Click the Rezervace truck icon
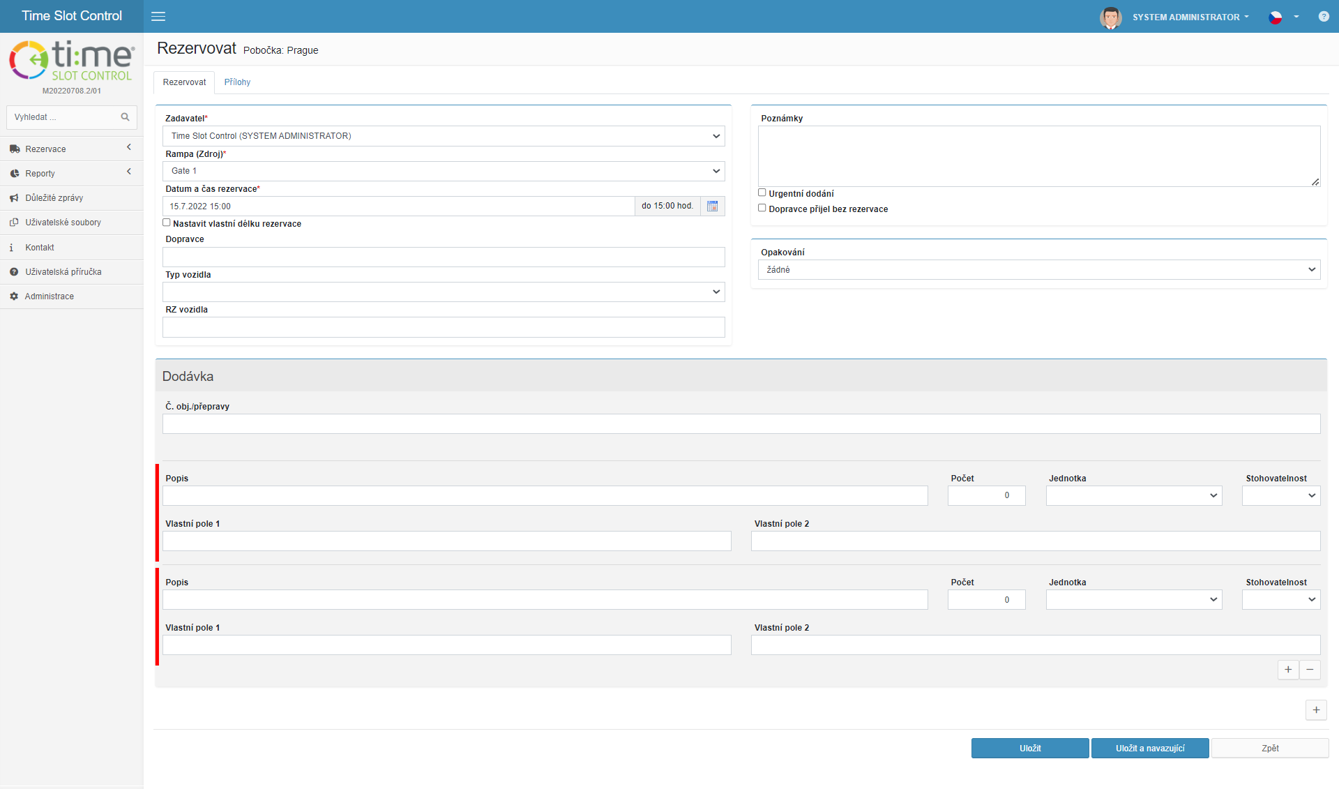This screenshot has width=1339, height=789. [x=14, y=149]
